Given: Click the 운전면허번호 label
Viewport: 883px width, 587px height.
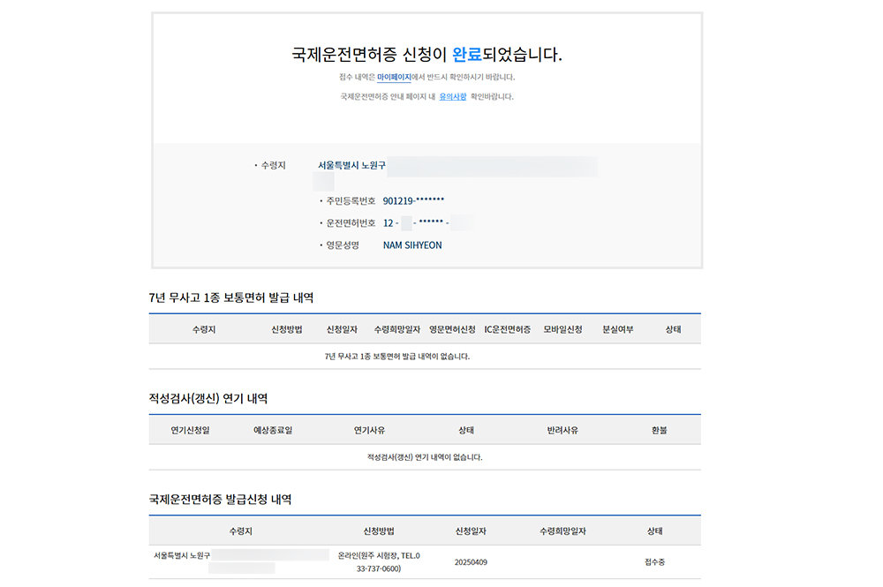Looking at the screenshot, I should [351, 223].
